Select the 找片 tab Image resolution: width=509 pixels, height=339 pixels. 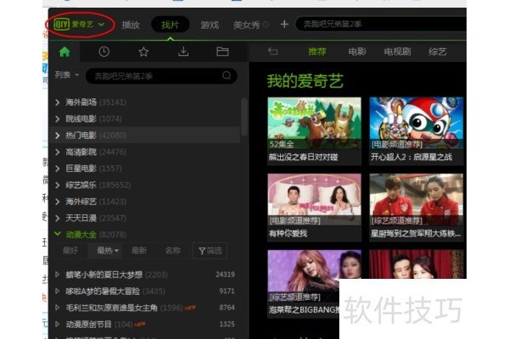click(x=171, y=25)
